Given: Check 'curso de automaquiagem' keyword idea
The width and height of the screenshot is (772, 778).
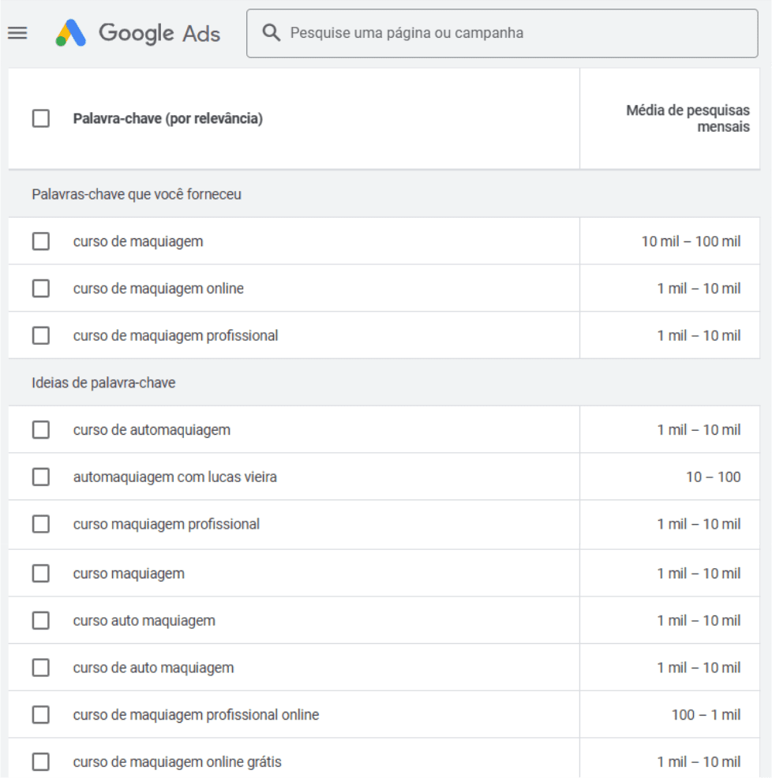Looking at the screenshot, I should pyautogui.click(x=41, y=430).
